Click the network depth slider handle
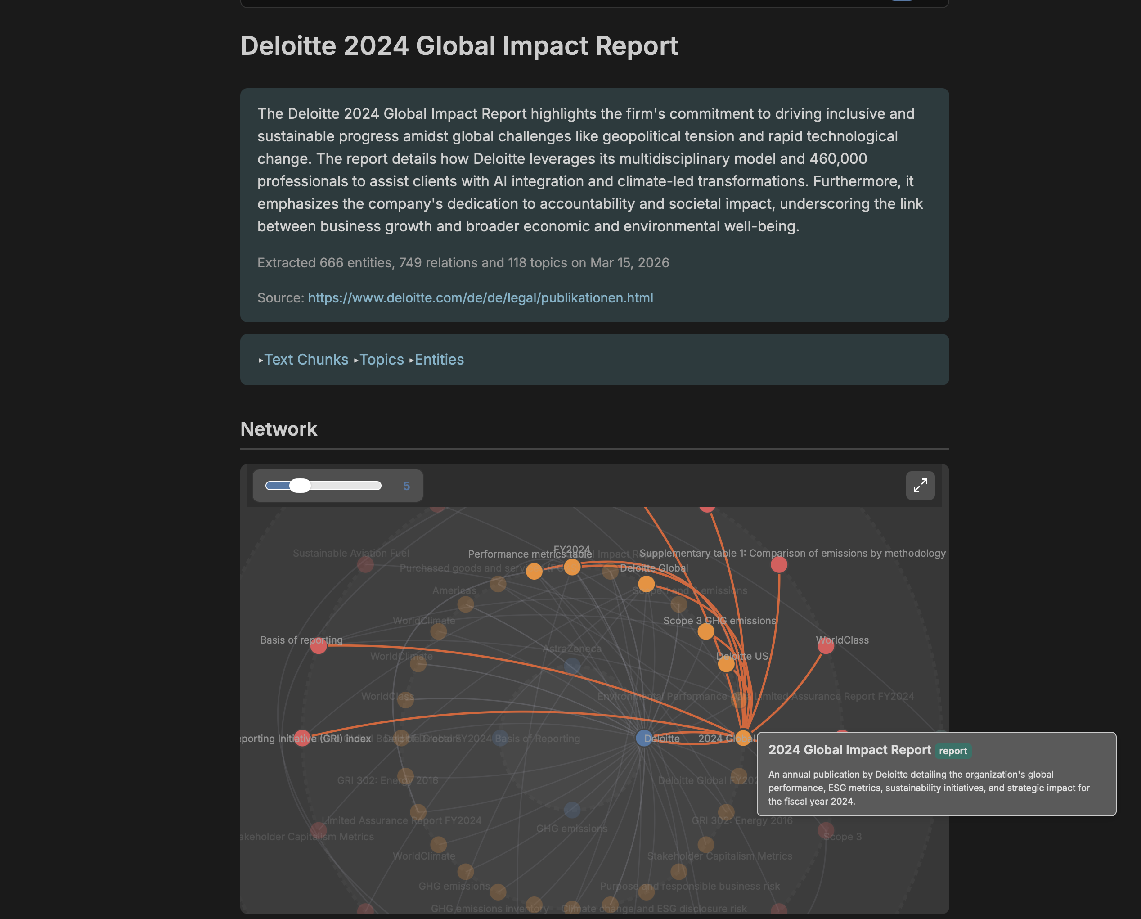 (x=300, y=486)
